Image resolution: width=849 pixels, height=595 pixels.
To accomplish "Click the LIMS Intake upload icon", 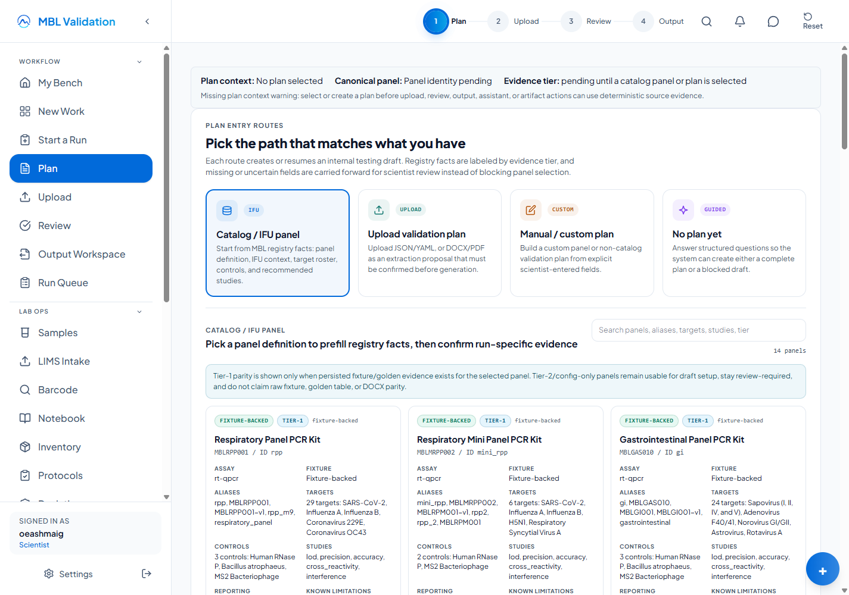I will coord(25,361).
